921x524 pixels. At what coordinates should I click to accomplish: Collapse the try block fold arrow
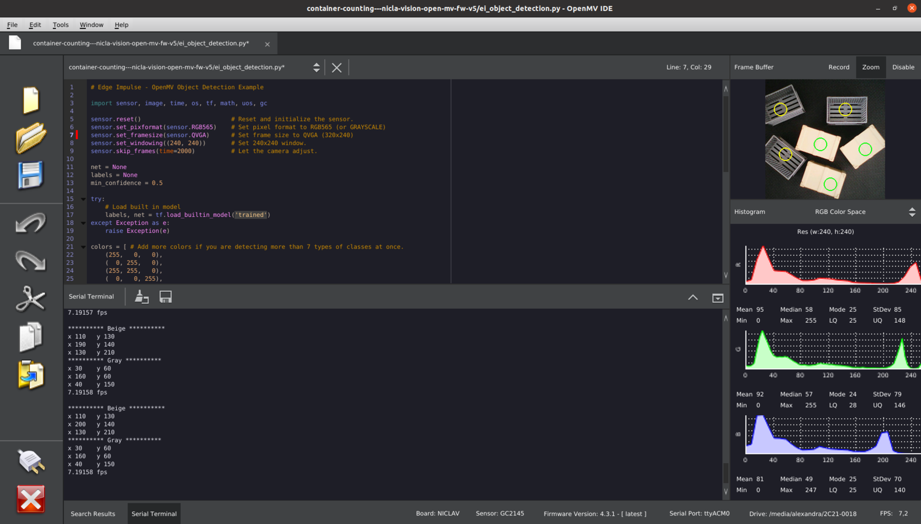pyautogui.click(x=83, y=199)
